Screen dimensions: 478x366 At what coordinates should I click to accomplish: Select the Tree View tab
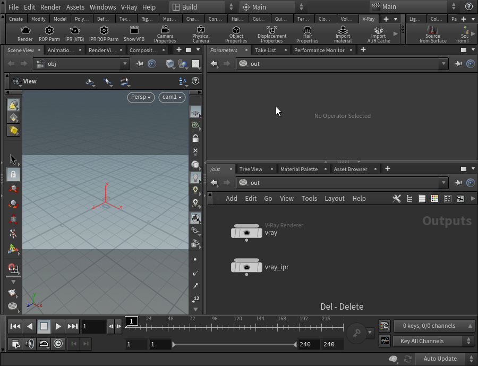(251, 169)
